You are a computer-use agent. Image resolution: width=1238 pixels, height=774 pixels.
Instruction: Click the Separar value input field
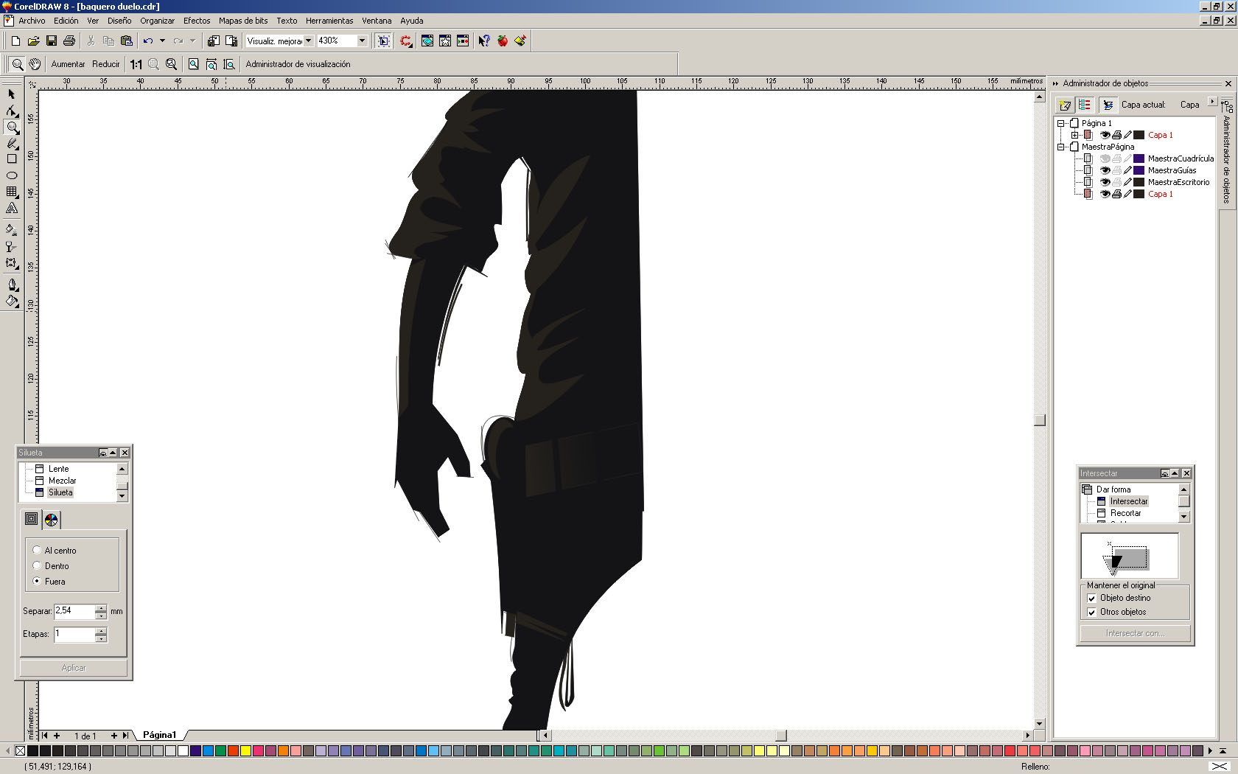tap(74, 611)
